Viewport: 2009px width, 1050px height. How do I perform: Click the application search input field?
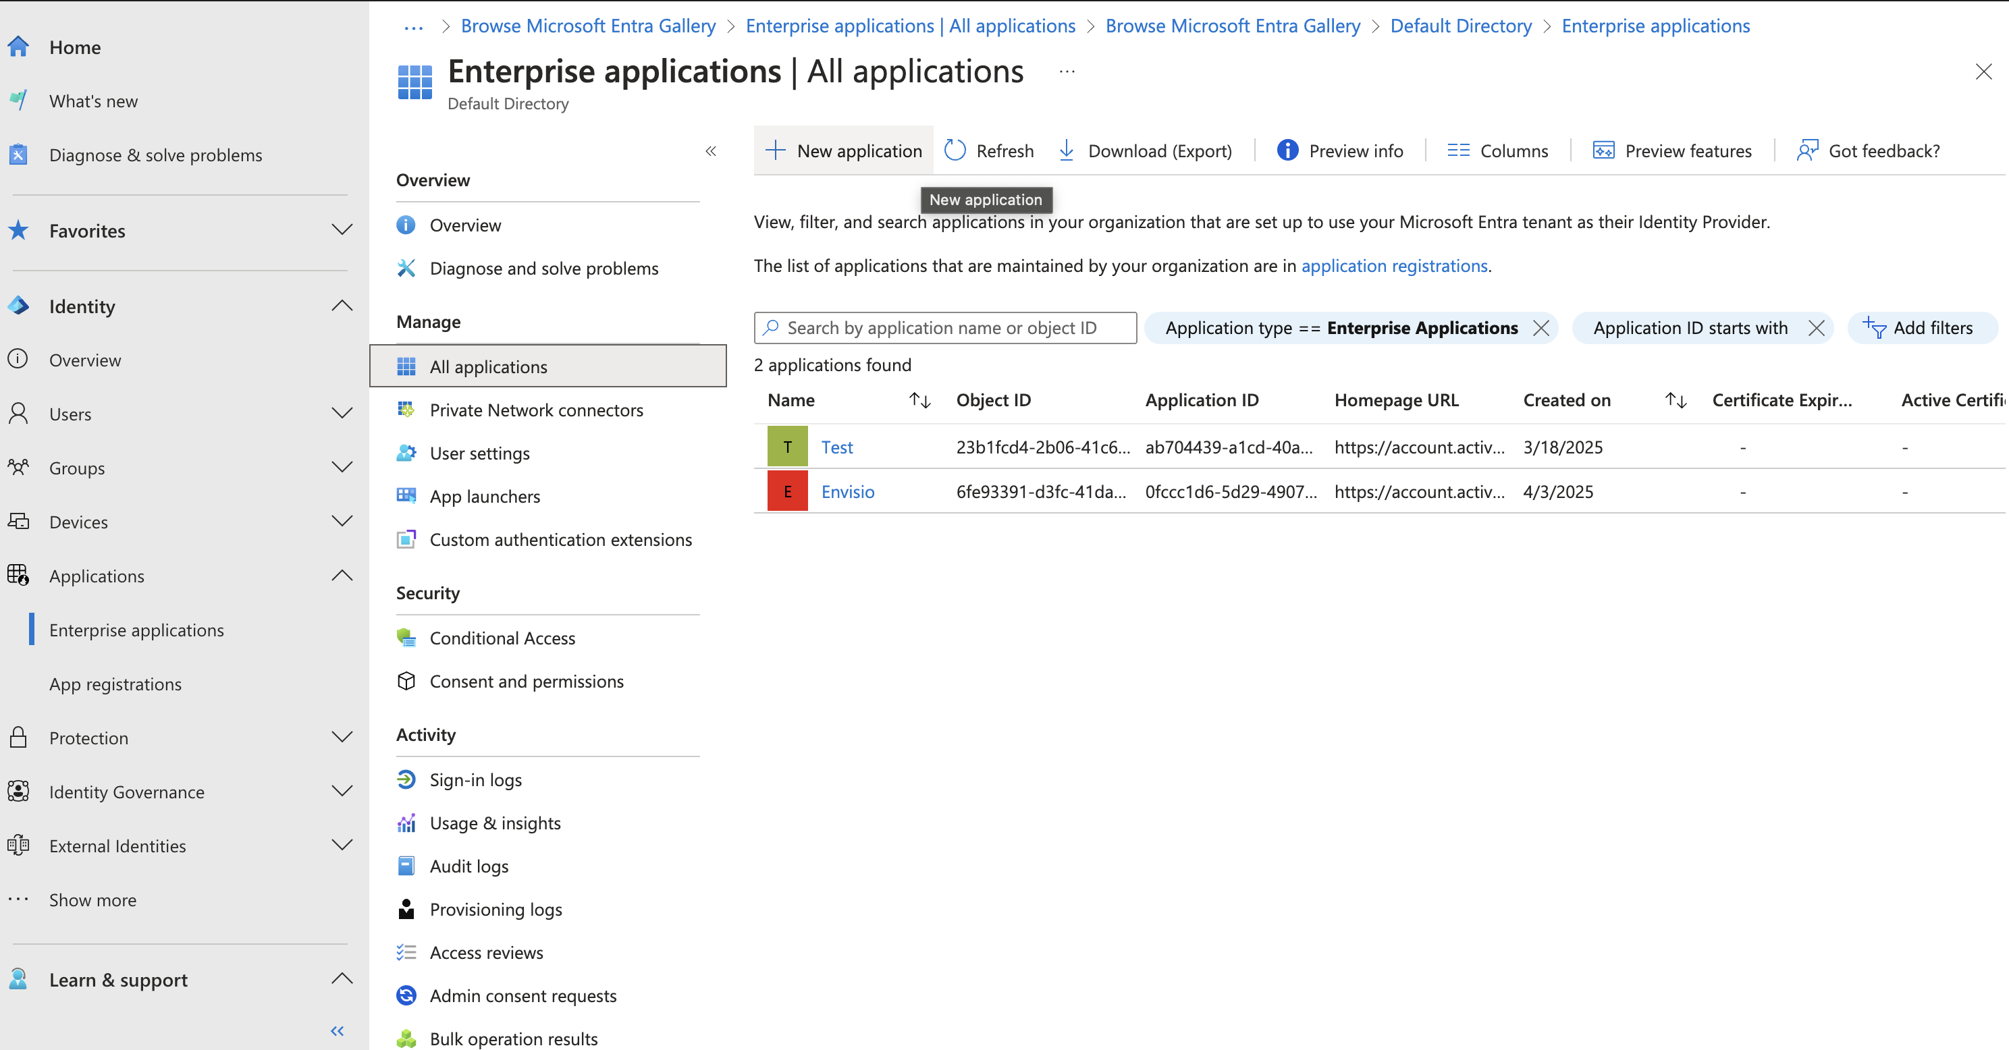pos(945,327)
